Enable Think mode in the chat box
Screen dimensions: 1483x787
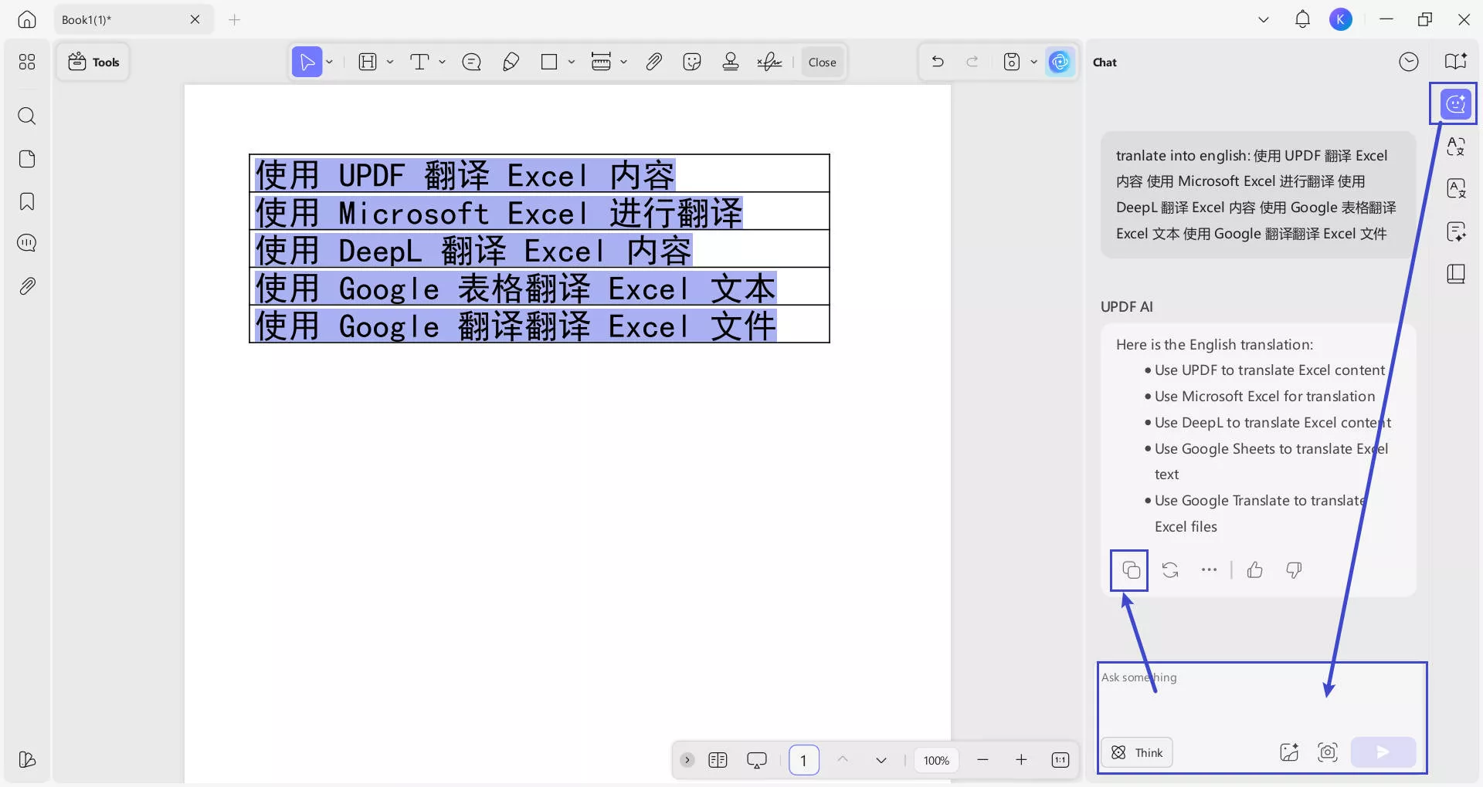tap(1136, 752)
